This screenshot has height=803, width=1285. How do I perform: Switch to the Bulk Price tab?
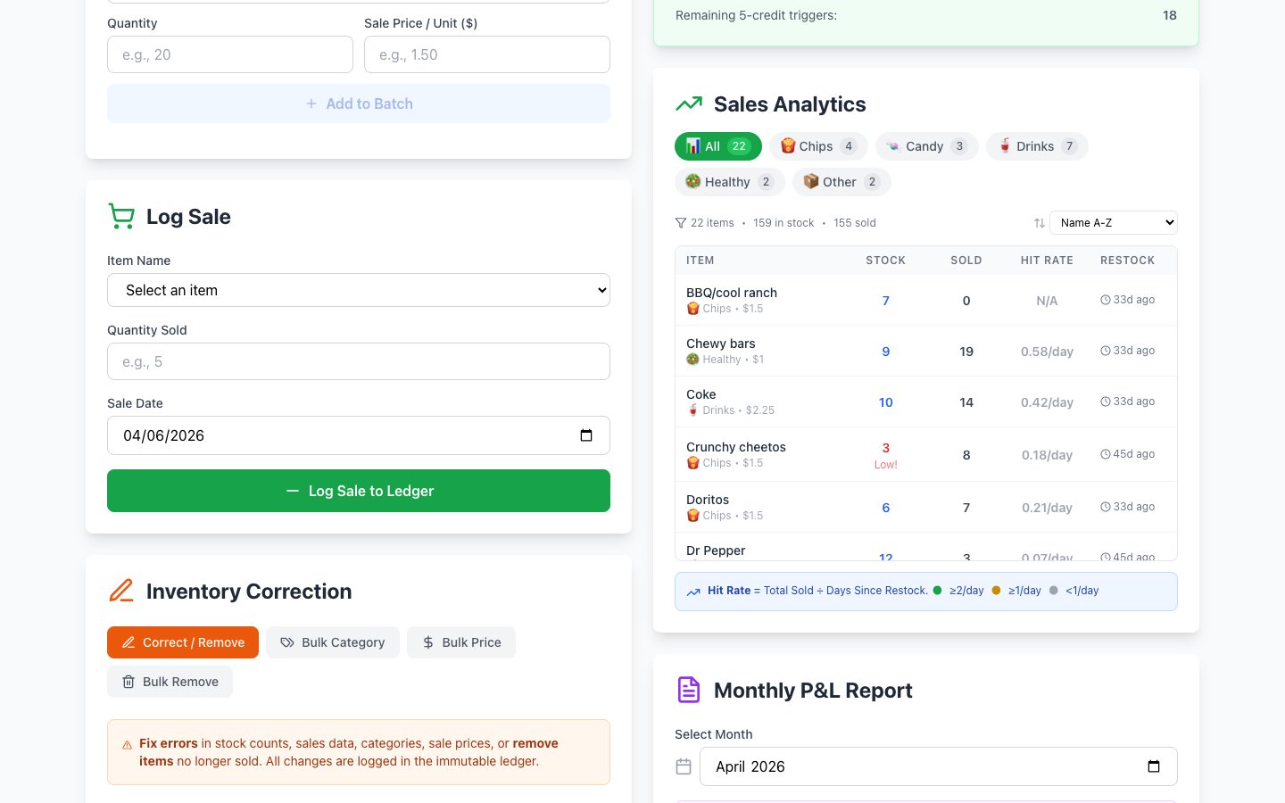(x=460, y=642)
